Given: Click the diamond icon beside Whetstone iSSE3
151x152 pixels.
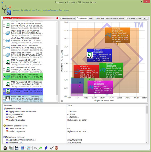Looking at the screenshot, I should [x=7, y=117].
